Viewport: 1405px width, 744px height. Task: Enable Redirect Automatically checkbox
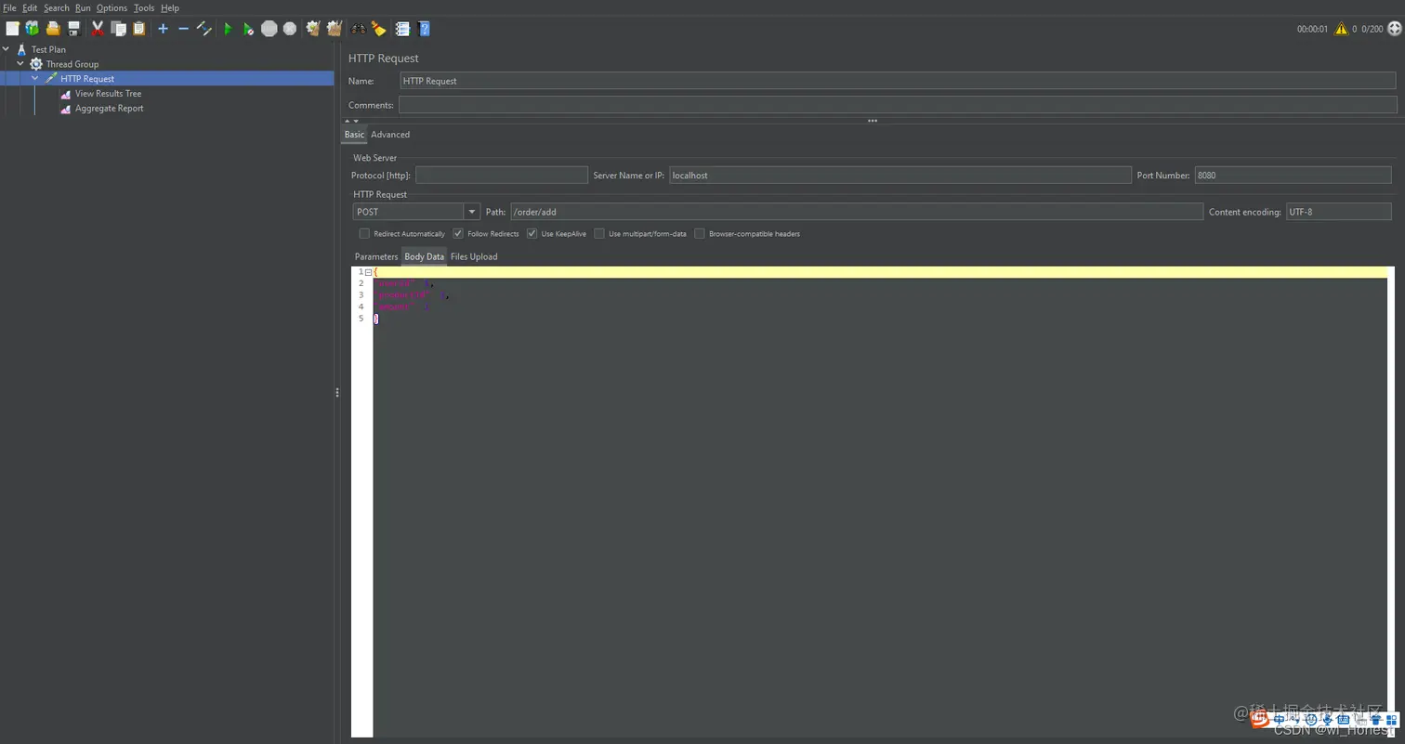(364, 234)
